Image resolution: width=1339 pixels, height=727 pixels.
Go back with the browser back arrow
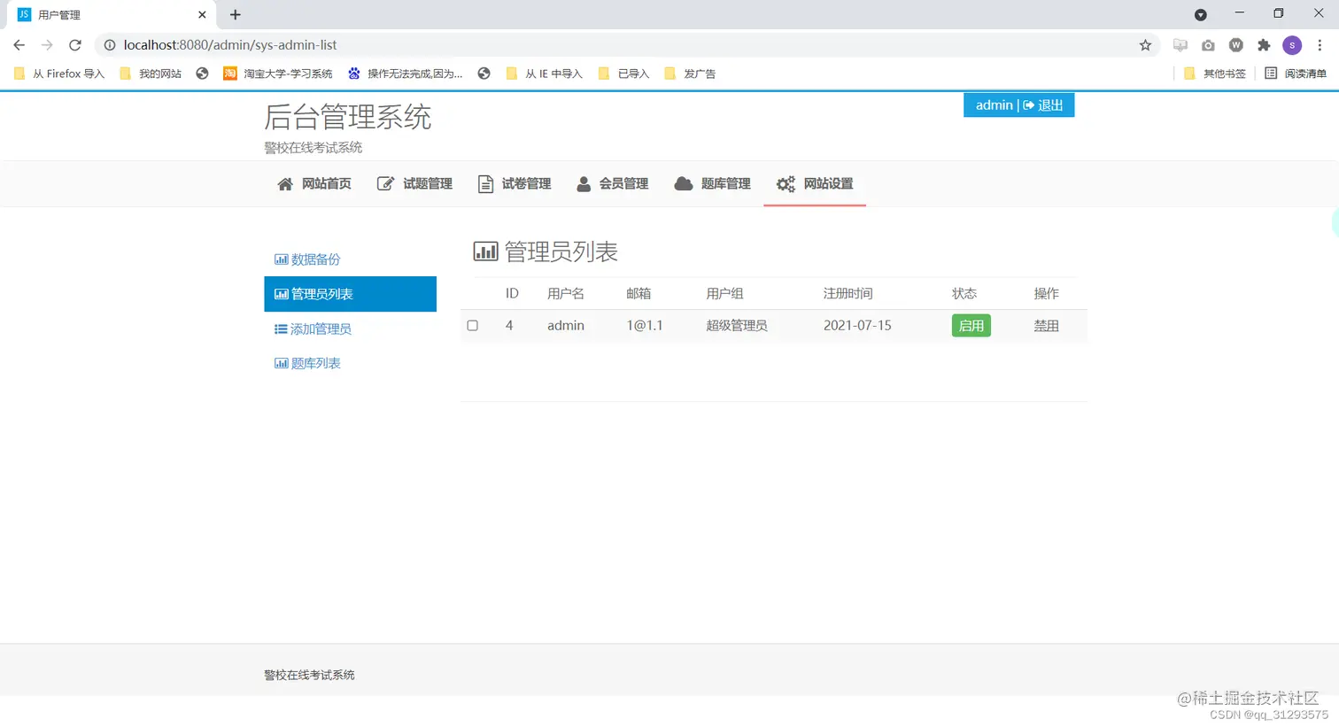19,45
